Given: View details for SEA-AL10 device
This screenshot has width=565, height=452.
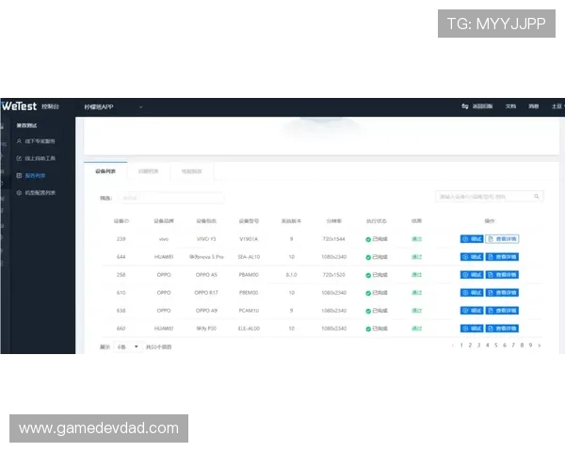Looking at the screenshot, I should coord(502,257).
